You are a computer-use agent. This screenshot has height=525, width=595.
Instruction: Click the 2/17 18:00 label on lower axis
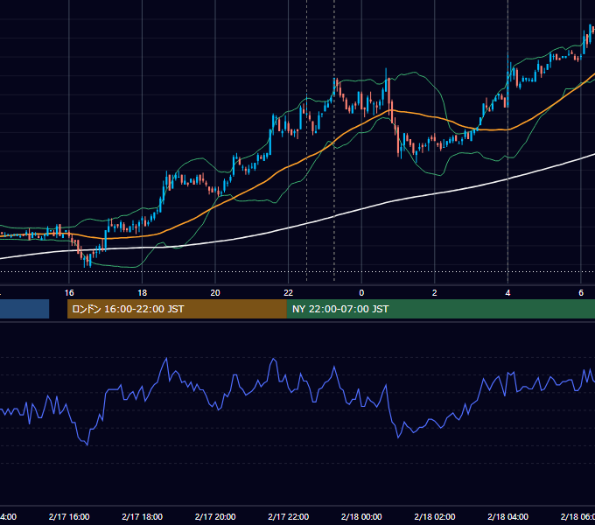142,516
